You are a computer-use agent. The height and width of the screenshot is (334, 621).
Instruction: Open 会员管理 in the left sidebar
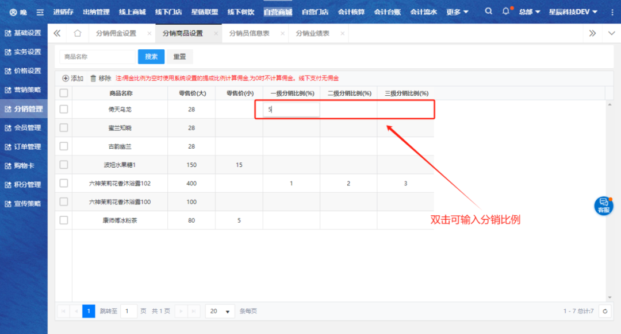click(27, 127)
